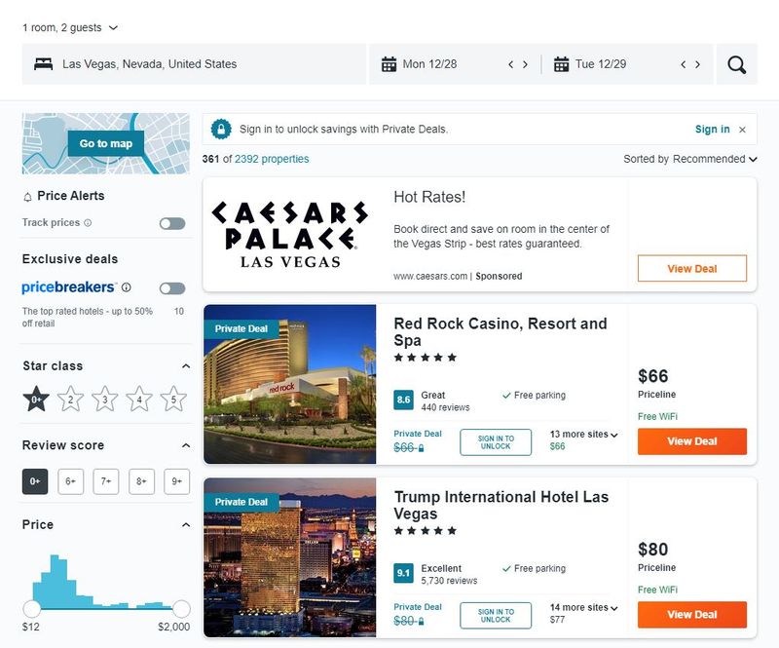Enable the Track prices toggle

coord(172,223)
